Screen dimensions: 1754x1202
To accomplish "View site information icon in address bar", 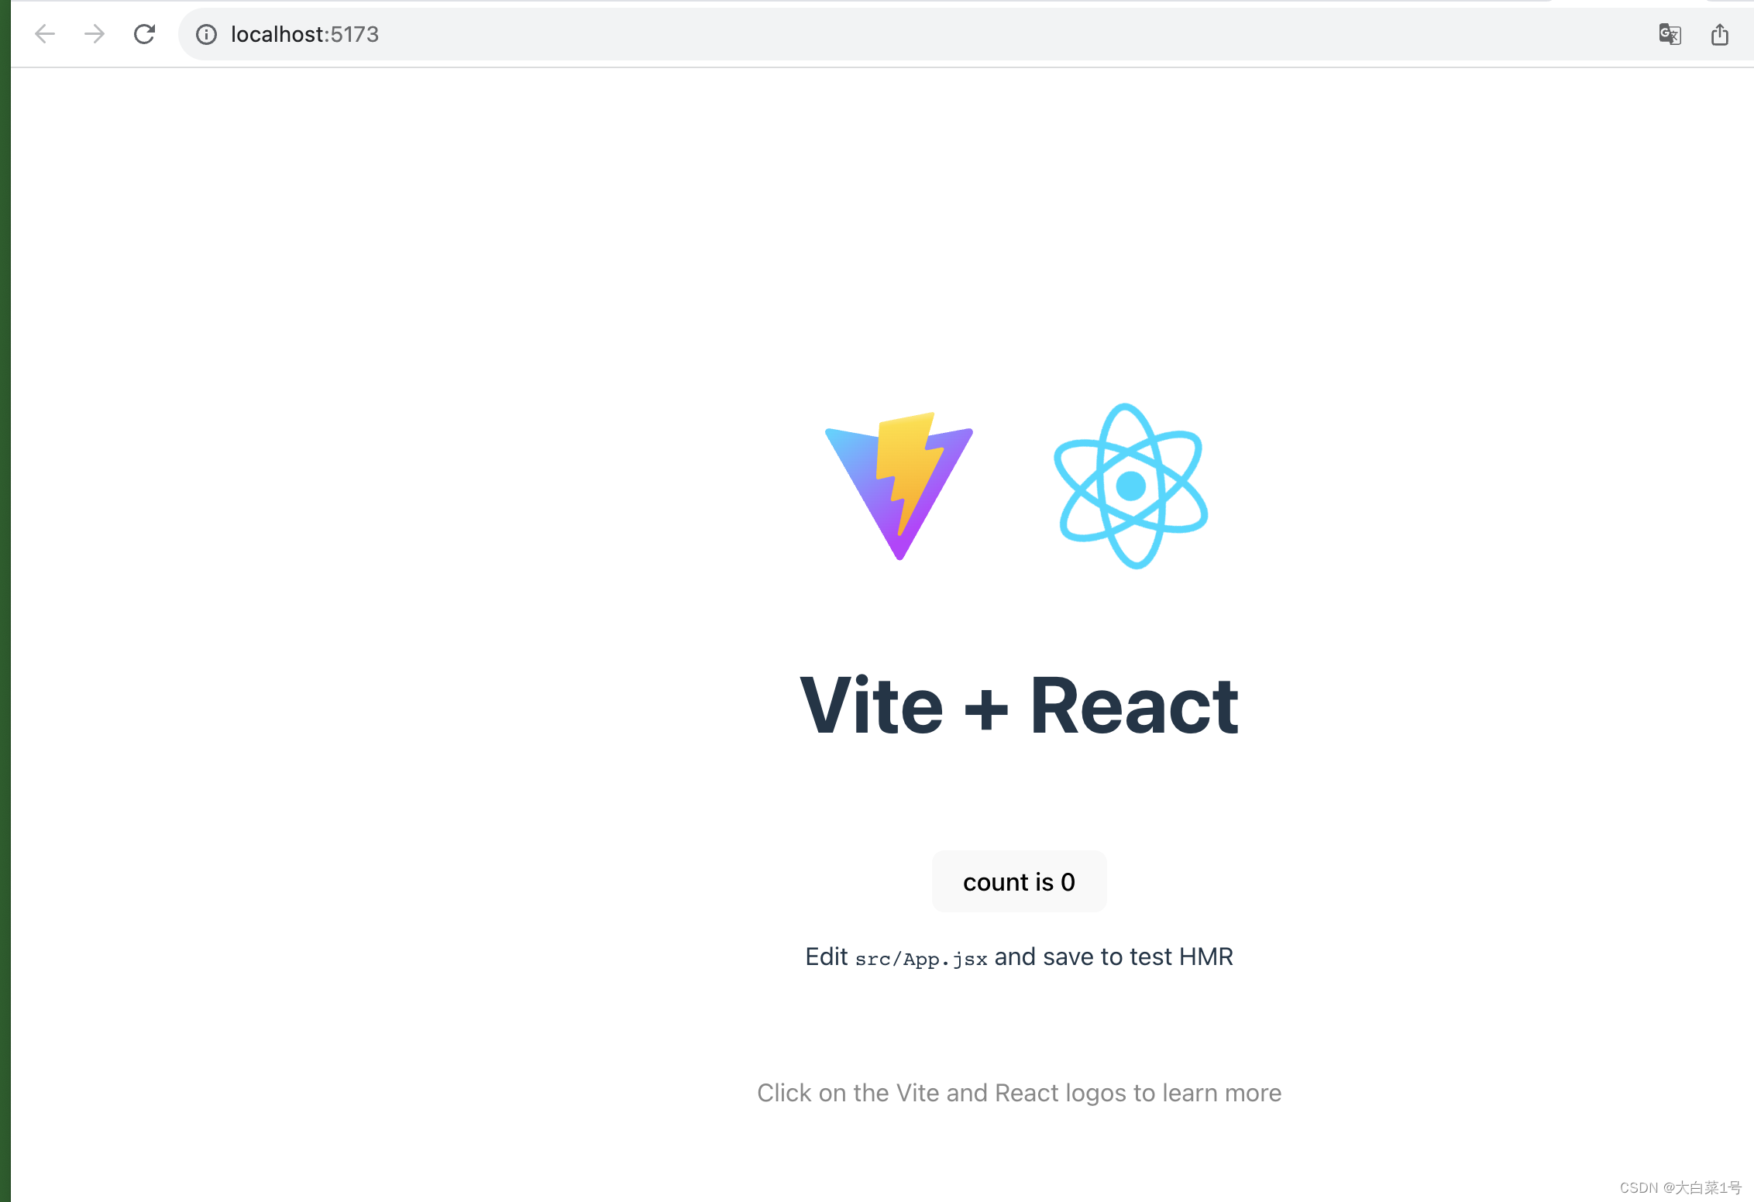I will pyautogui.click(x=206, y=34).
